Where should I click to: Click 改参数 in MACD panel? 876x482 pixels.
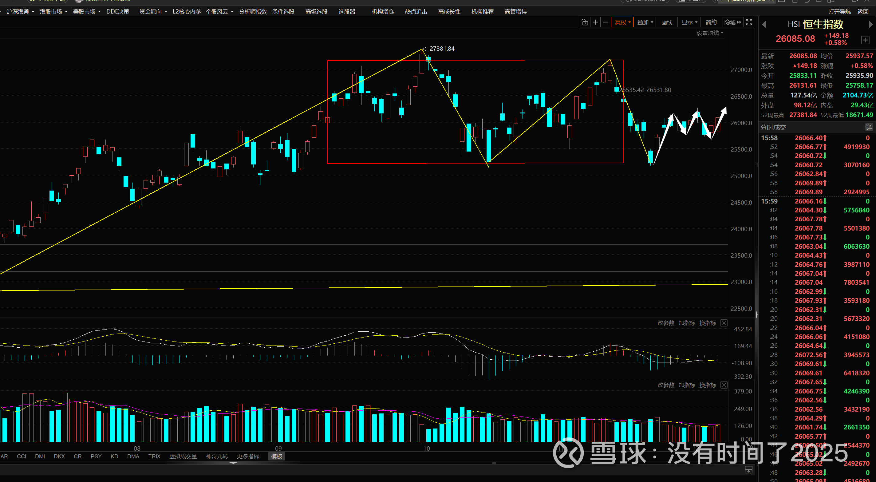(665, 323)
